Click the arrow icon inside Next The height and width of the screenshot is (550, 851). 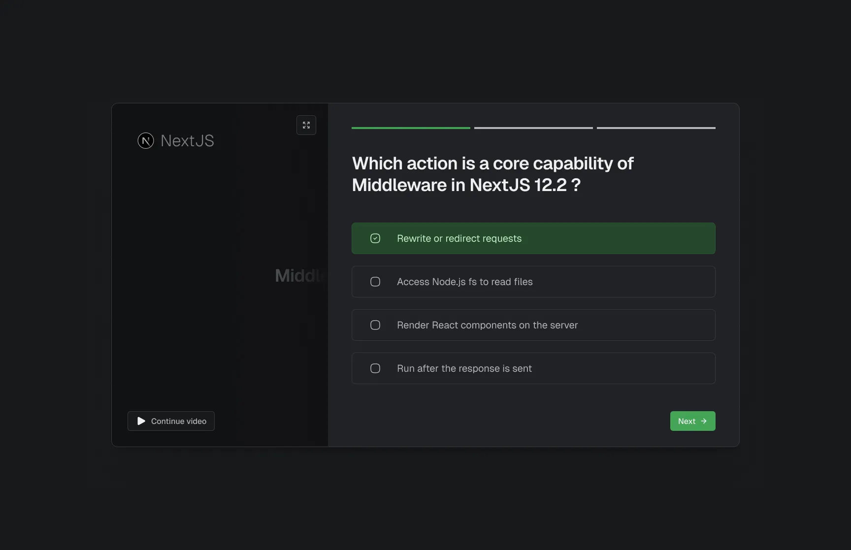[x=704, y=421]
